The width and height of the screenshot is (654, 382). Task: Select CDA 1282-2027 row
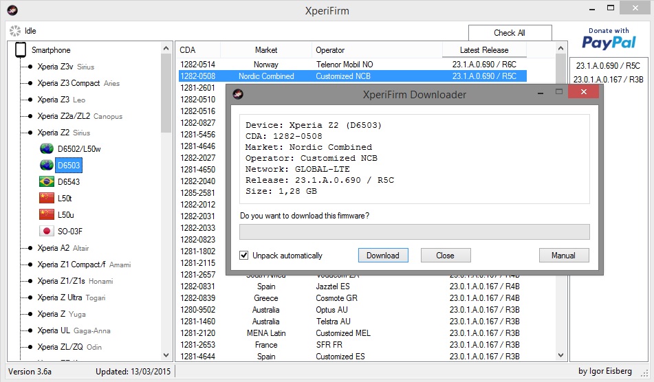click(197, 158)
